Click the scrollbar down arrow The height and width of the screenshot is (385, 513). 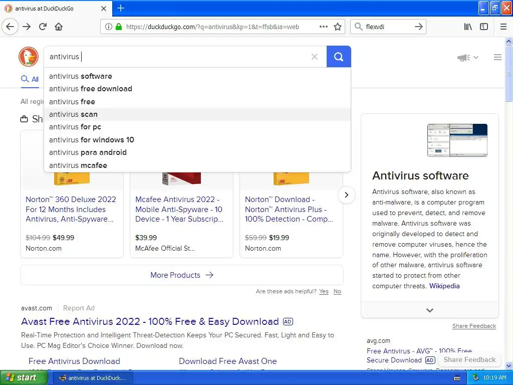click(x=508, y=365)
